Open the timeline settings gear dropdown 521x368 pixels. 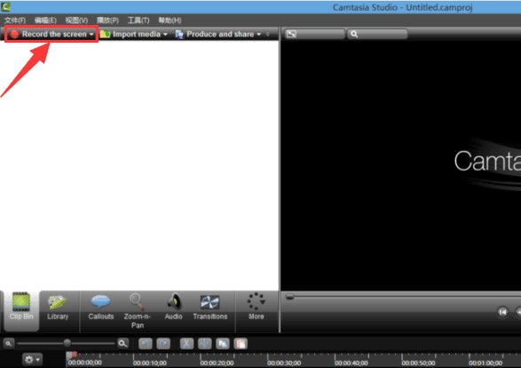click(32, 359)
